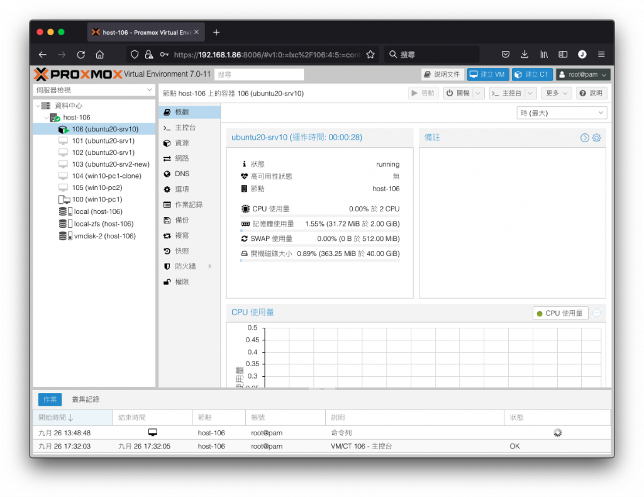Edit notes with the 備註 gear icon
Viewport: 644px width, 497px height.
[x=597, y=138]
